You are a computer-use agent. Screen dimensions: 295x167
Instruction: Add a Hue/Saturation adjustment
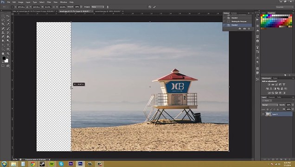[x=267, y=89]
